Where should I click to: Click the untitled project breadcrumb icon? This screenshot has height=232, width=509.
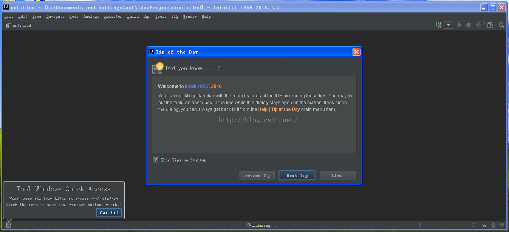pos(8,25)
